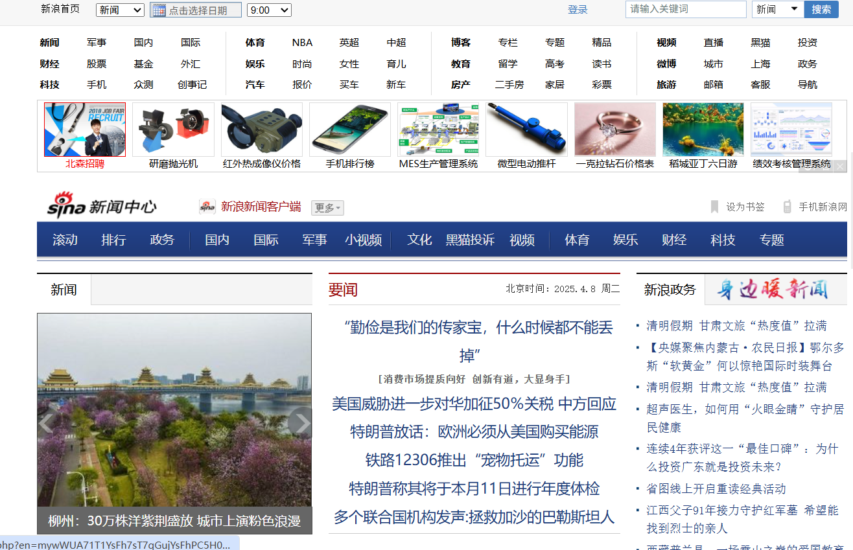This screenshot has width=853, height=550.
Task: Select the 新浪政务 tab
Action: (670, 290)
